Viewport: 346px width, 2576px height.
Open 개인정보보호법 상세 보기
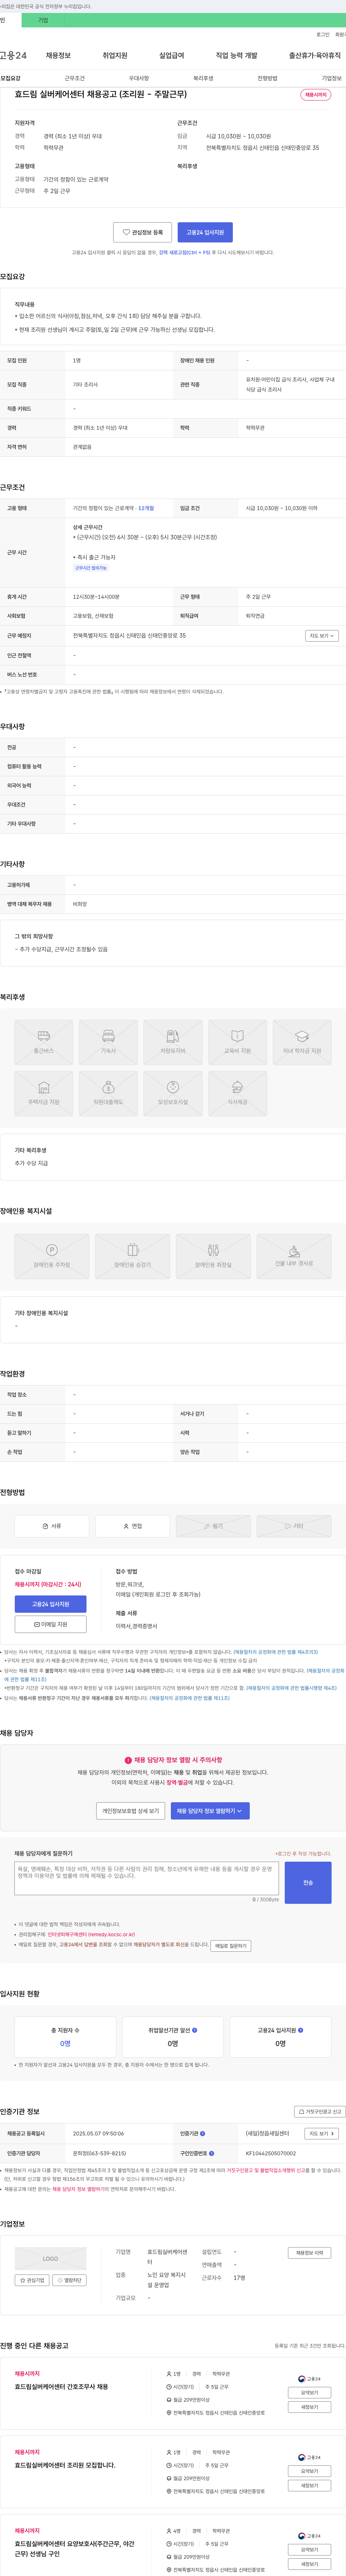[x=130, y=1811]
